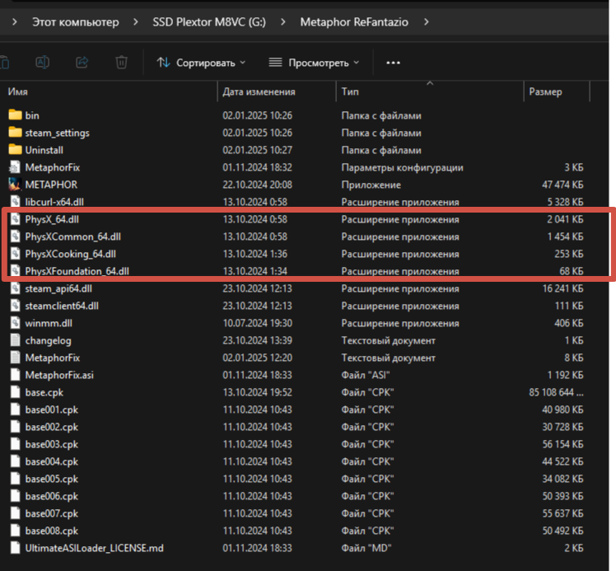Navigate to Этот компьютер breadcrumb
Viewport: 616px width, 571px height.
(75, 21)
